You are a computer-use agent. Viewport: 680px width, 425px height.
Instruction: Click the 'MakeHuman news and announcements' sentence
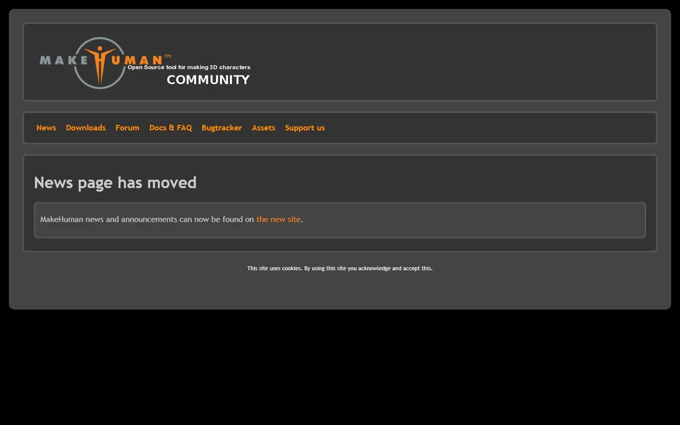point(171,219)
